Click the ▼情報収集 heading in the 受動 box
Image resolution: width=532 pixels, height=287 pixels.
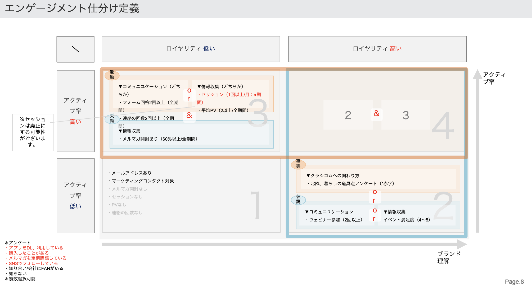[130, 131]
